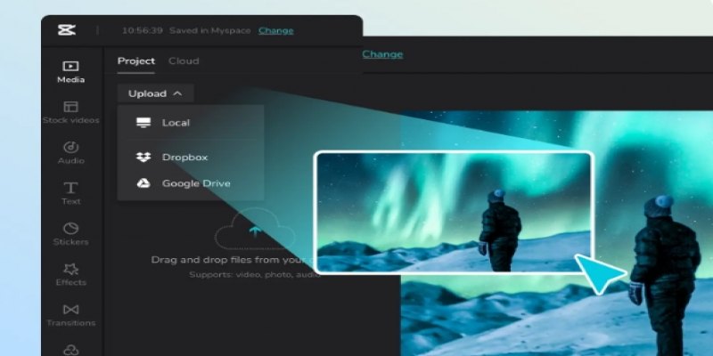Click the 'Saved in Myspace' status text
This screenshot has height=356, width=713.
(x=210, y=30)
